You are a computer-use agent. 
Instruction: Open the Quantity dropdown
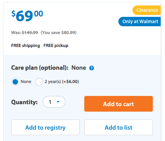point(54,102)
